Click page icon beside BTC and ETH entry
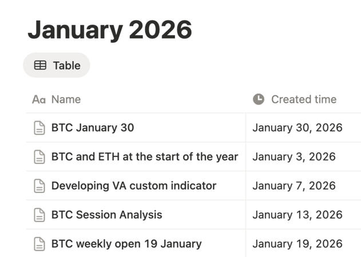Screen dimensions: 361x257 tap(39, 157)
